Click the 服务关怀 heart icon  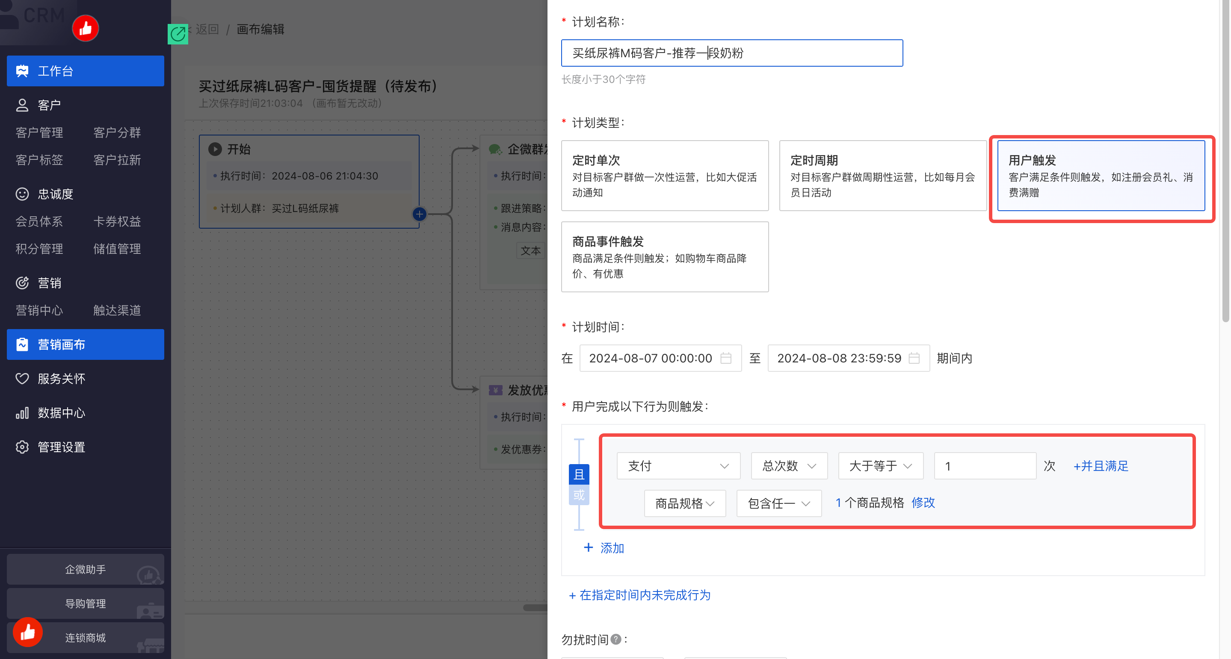coord(22,379)
